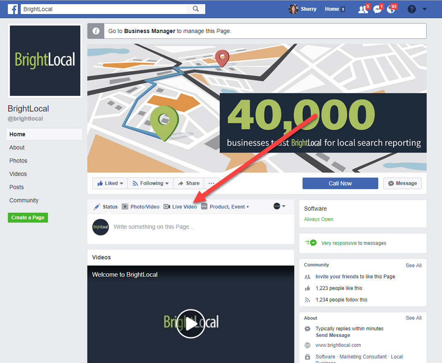Click See All in the Community card

[413, 266]
